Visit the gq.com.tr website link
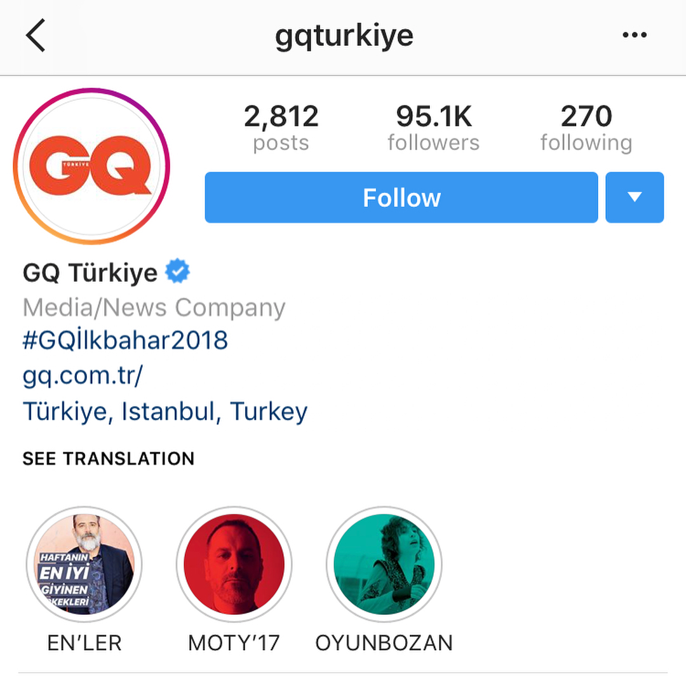686x686 pixels. [83, 376]
